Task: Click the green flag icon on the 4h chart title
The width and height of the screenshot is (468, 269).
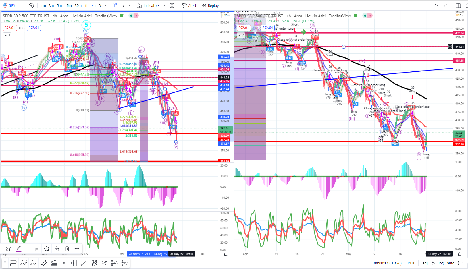Action: tap(122, 16)
